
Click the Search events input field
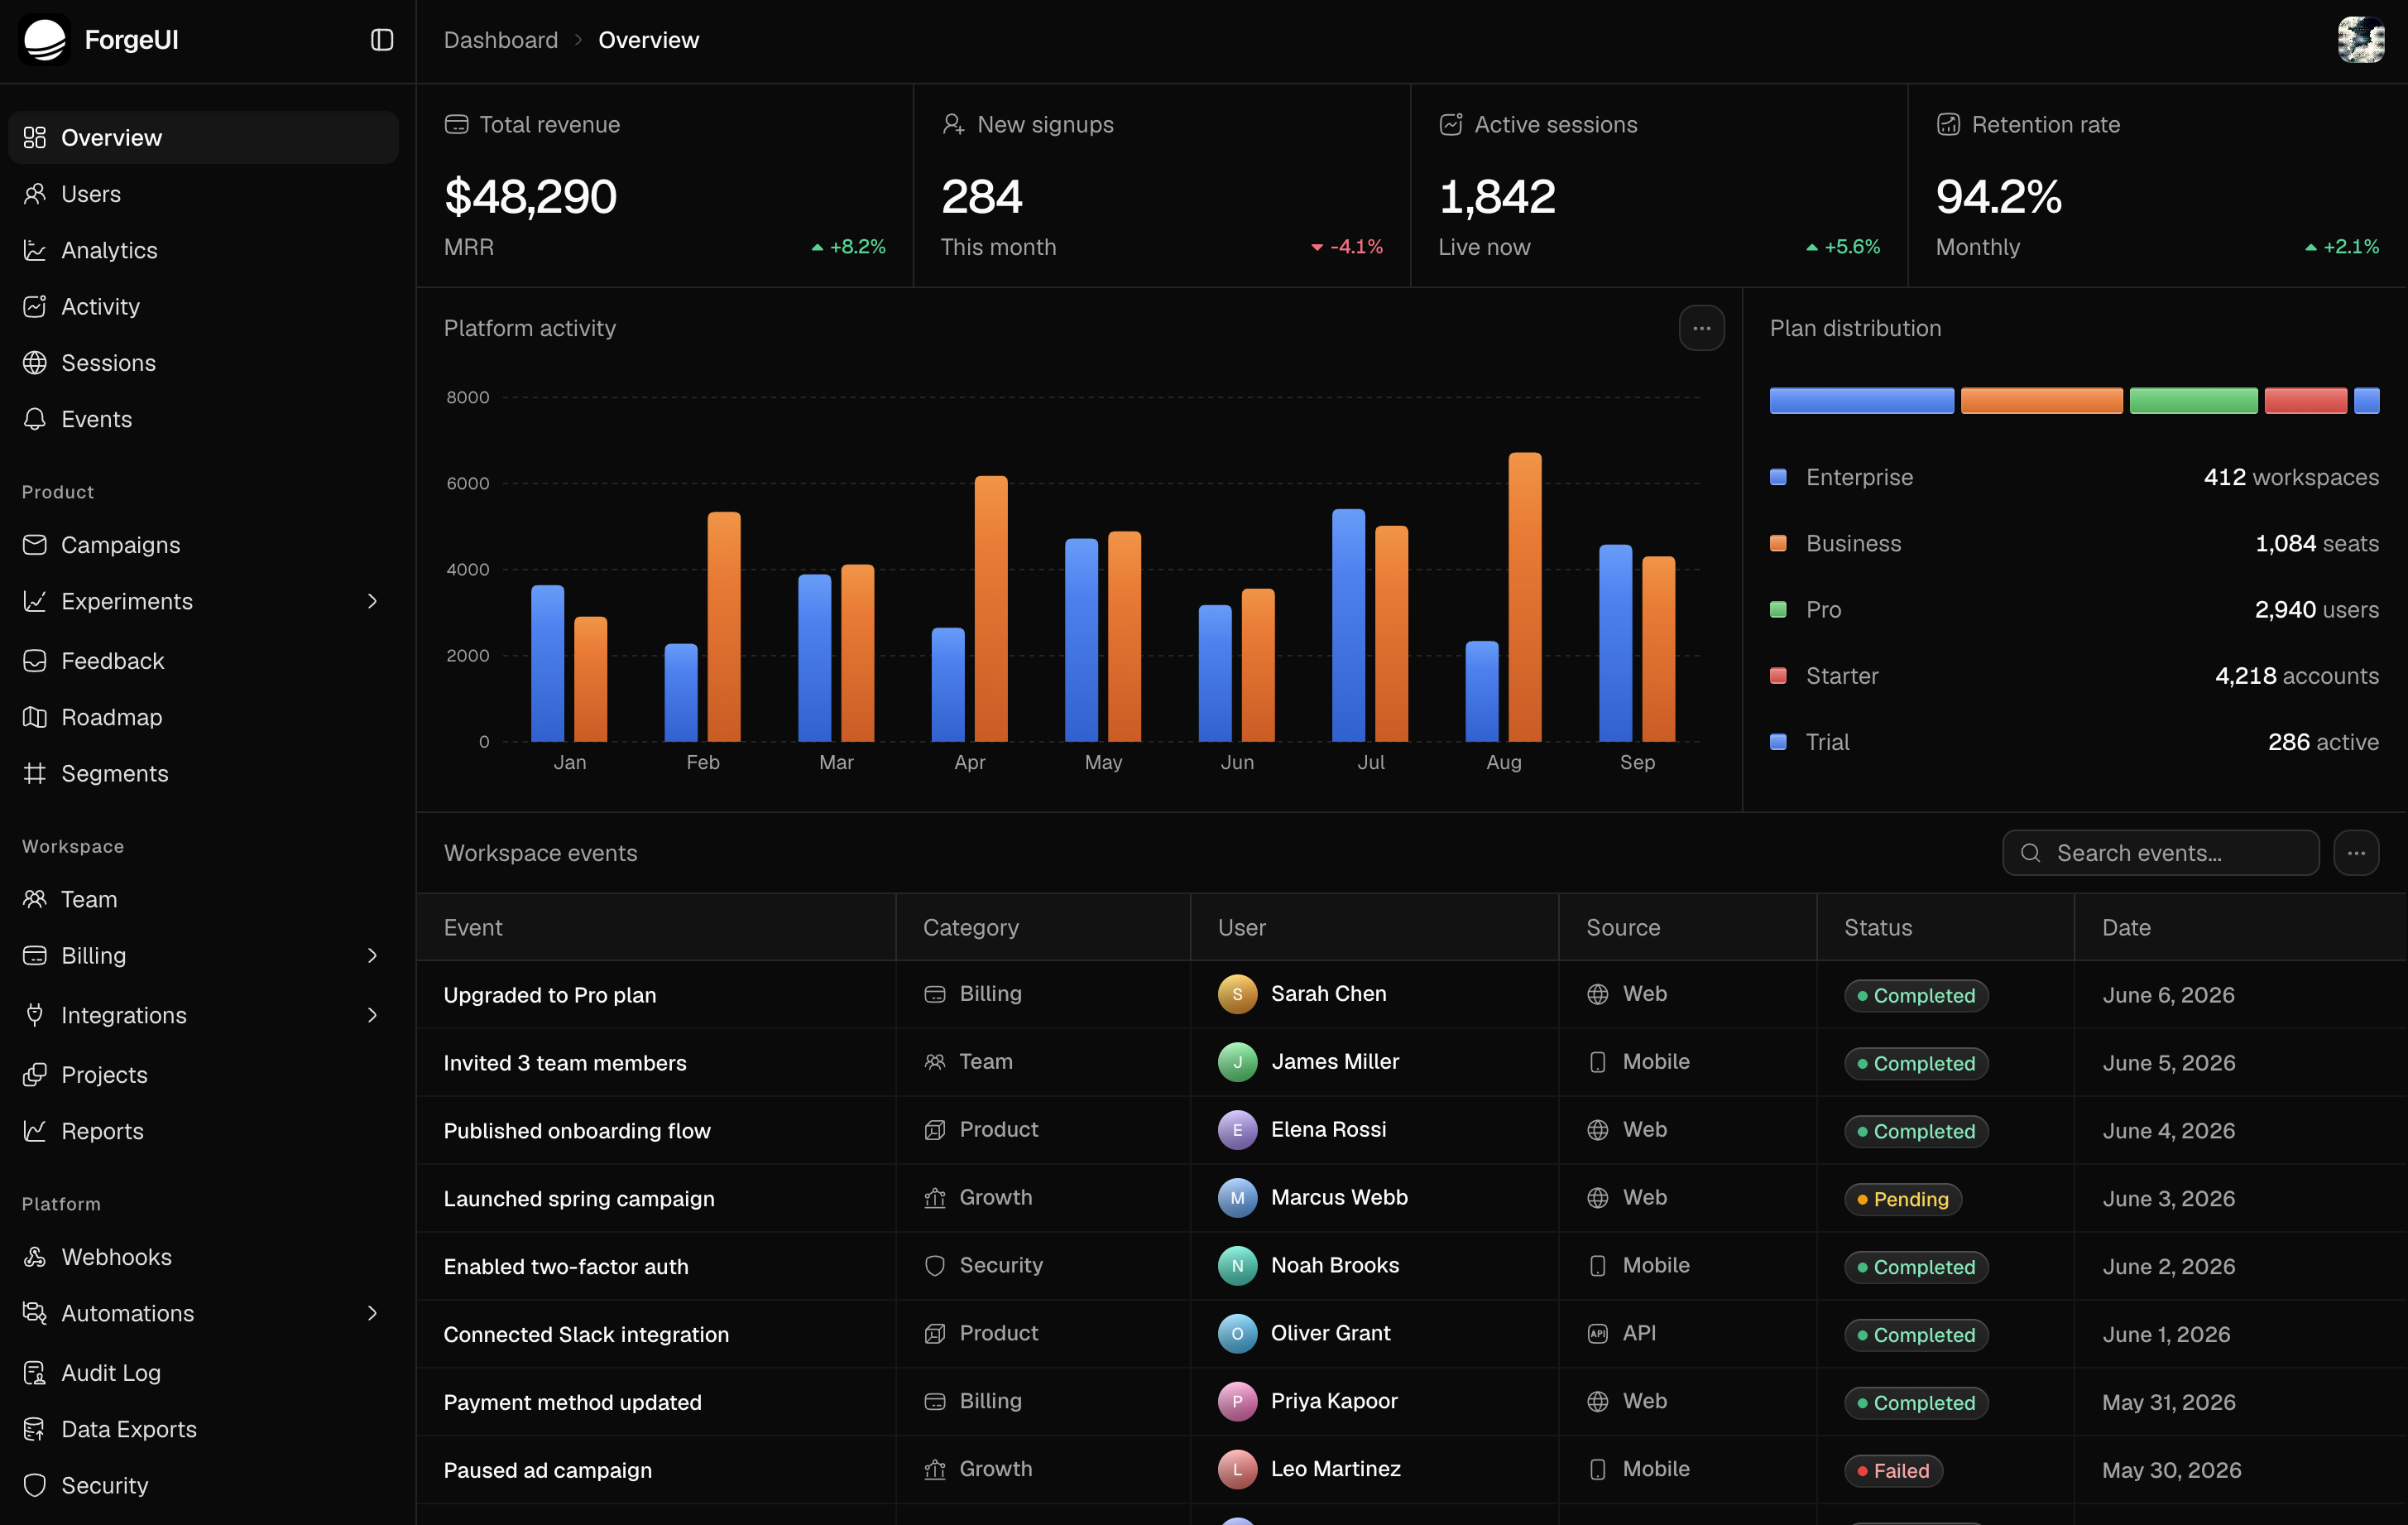pos(2160,853)
